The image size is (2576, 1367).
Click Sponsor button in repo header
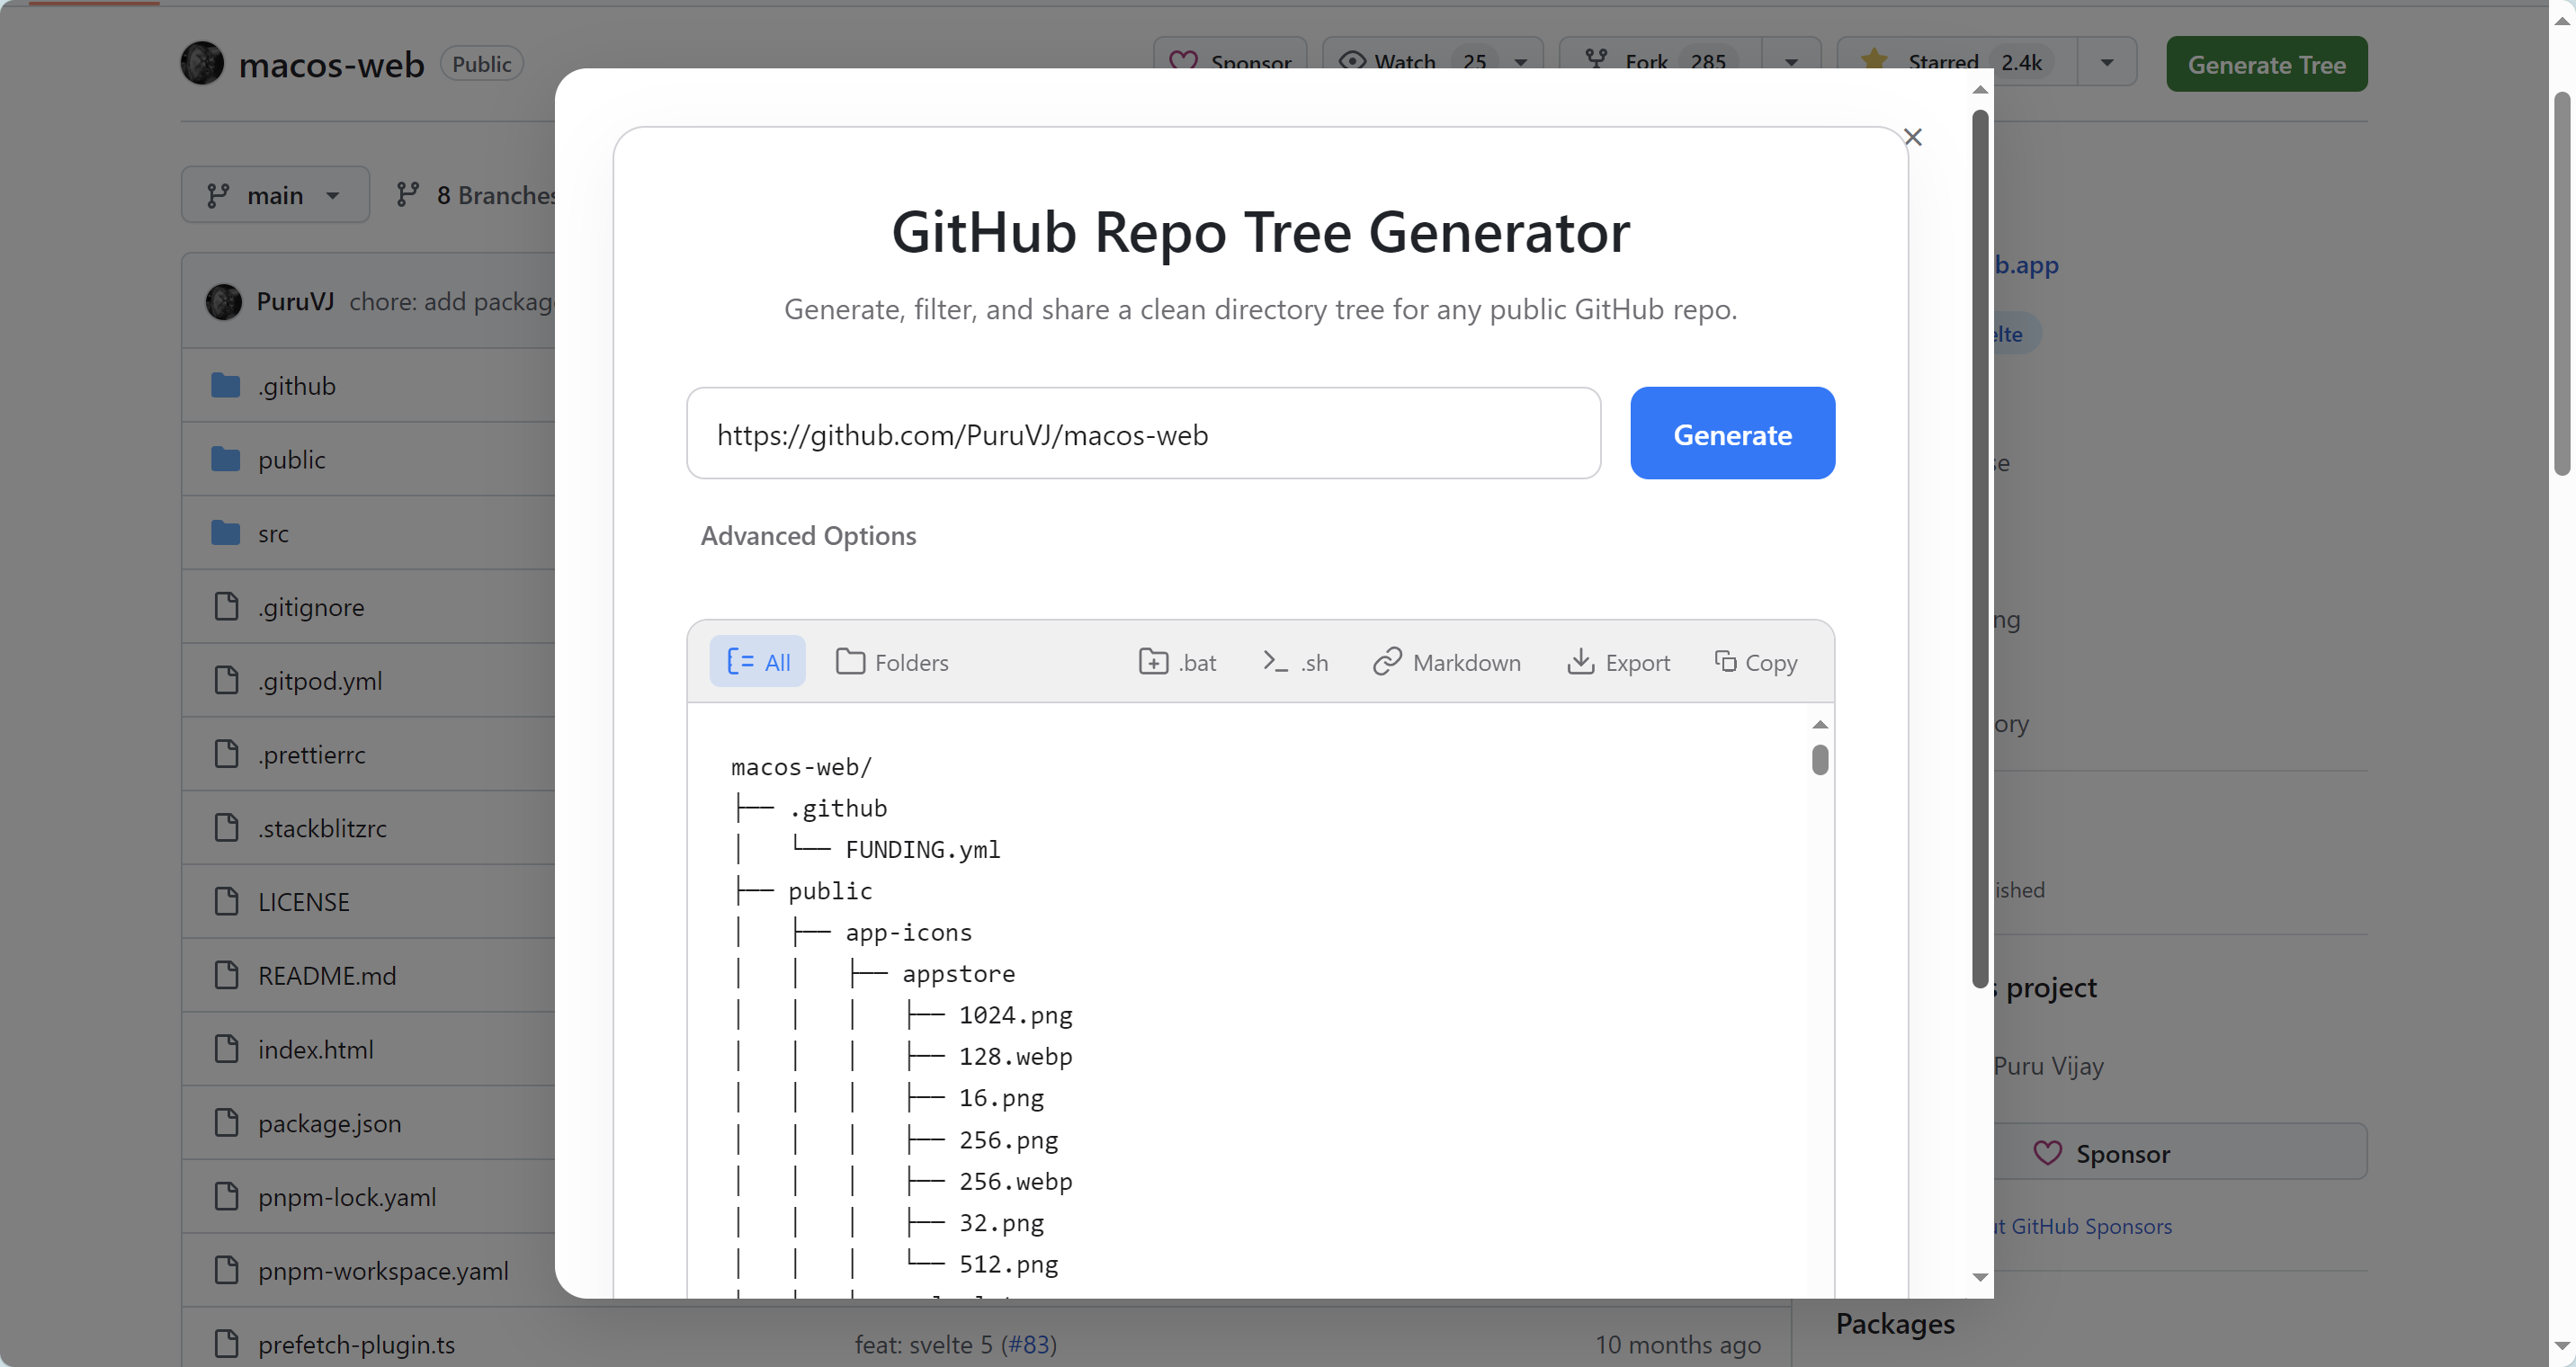1230,62
